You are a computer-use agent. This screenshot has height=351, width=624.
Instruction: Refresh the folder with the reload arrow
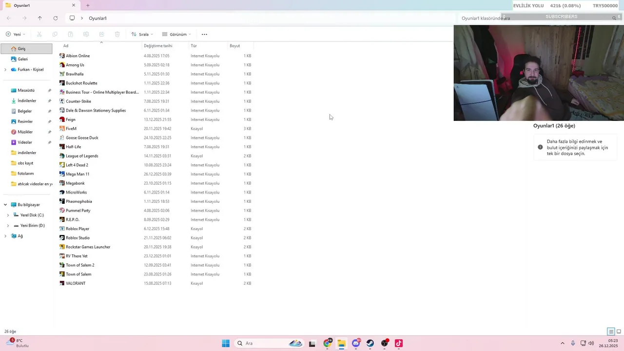click(56, 18)
